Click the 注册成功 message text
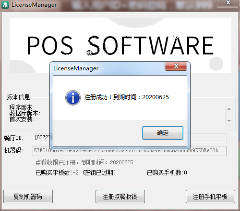 pyautogui.click(x=126, y=97)
